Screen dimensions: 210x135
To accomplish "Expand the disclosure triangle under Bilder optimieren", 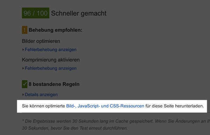I will point(23,50).
